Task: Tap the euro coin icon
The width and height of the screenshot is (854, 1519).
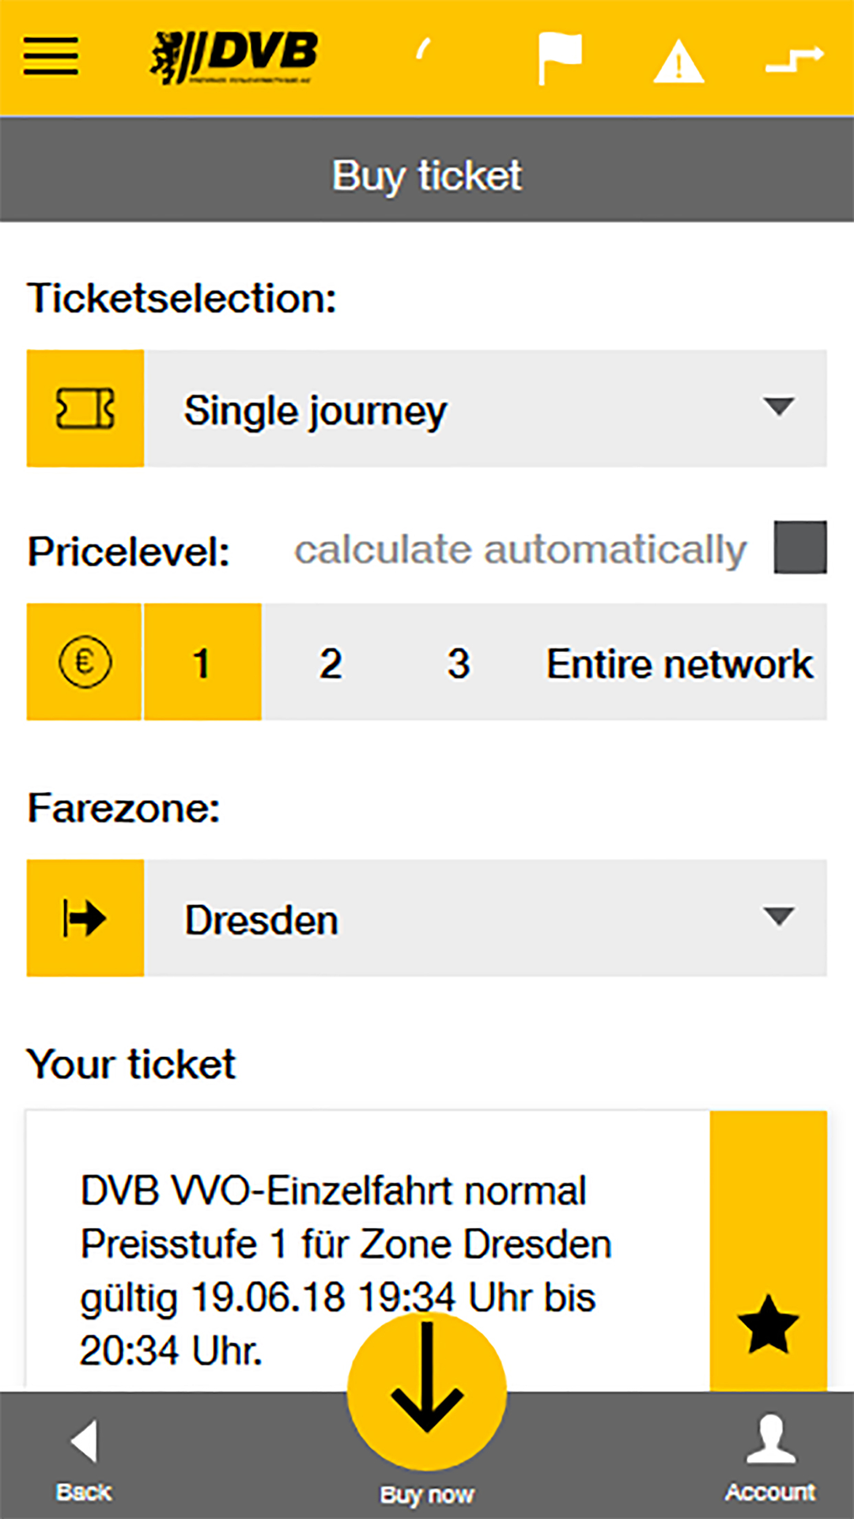Action: (85, 662)
